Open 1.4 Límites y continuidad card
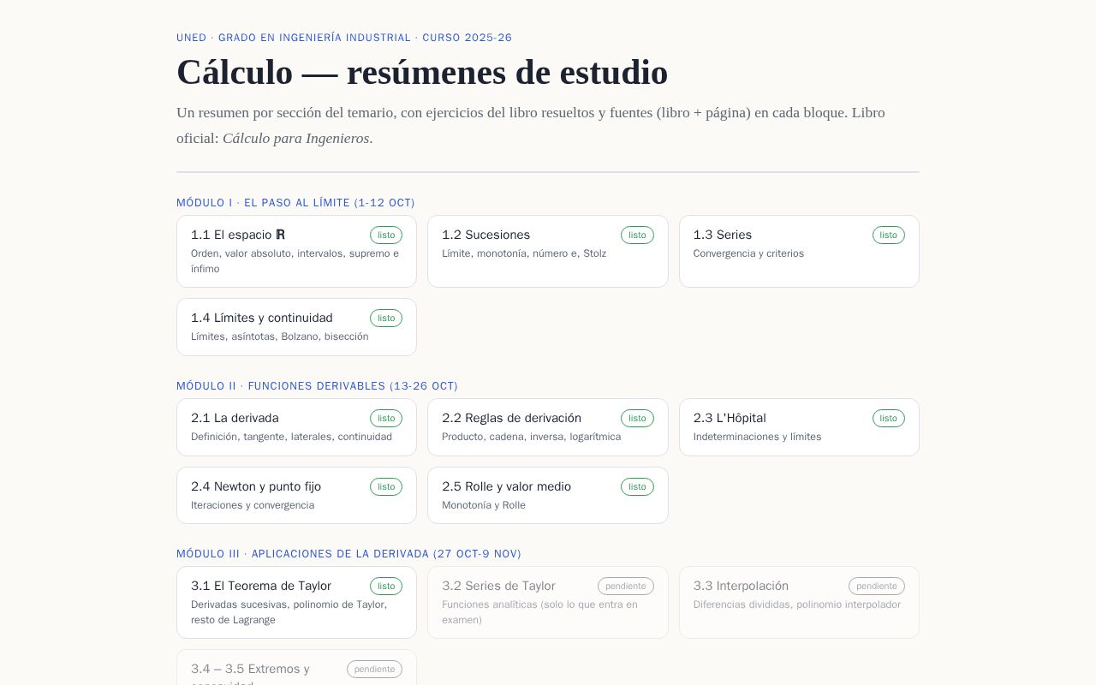The width and height of the screenshot is (1096, 685). 296,327
